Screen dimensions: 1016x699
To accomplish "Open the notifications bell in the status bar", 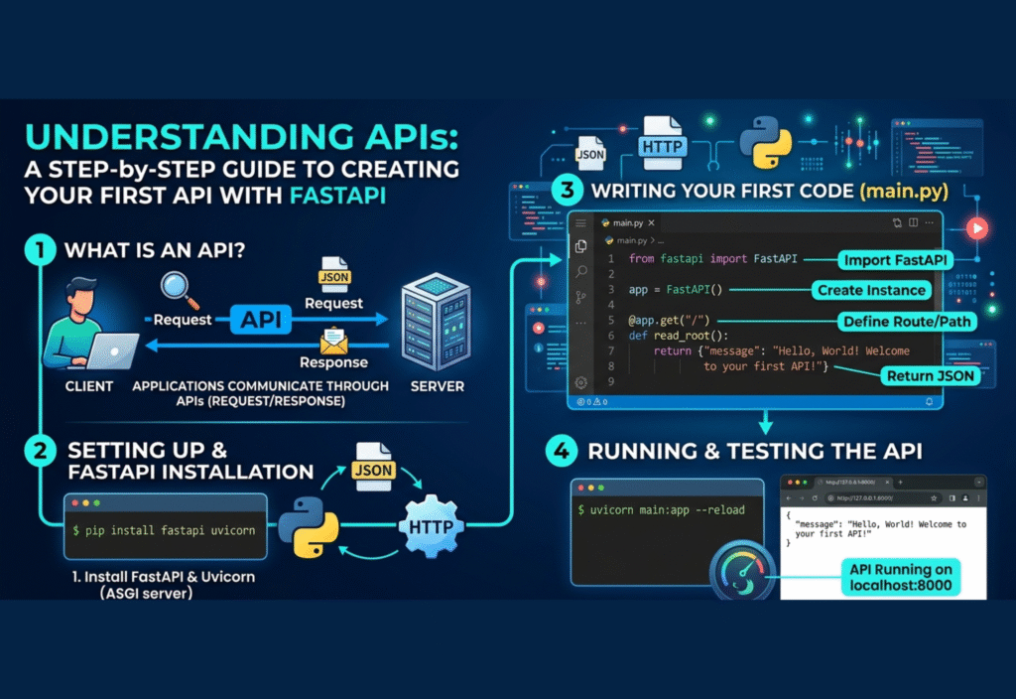I will point(929,401).
